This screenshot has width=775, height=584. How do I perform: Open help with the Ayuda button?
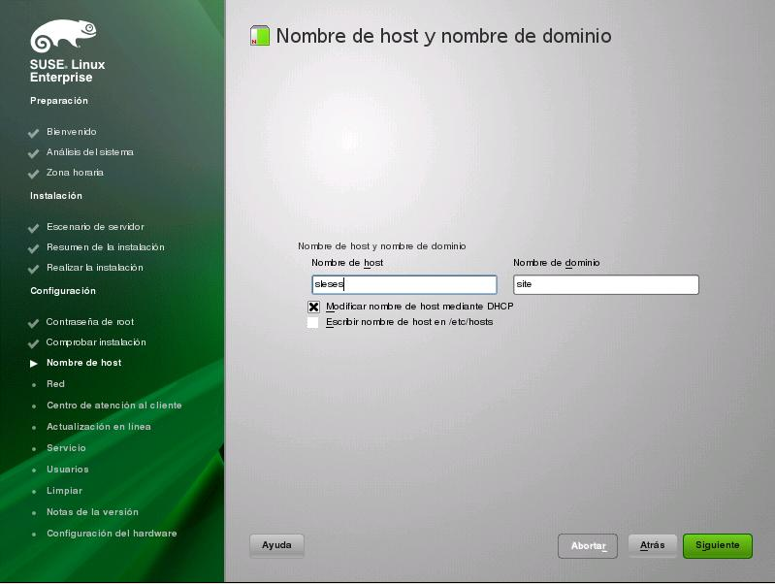pos(276,545)
